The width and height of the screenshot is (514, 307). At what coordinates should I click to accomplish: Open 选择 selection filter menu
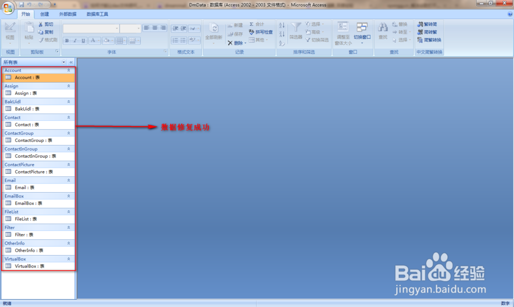tap(314, 24)
